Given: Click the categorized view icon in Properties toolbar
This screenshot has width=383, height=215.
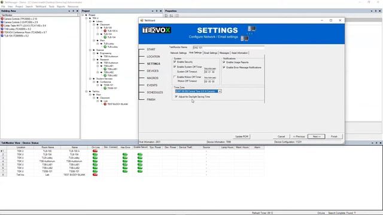Looking at the screenshot, I should point(166,16).
